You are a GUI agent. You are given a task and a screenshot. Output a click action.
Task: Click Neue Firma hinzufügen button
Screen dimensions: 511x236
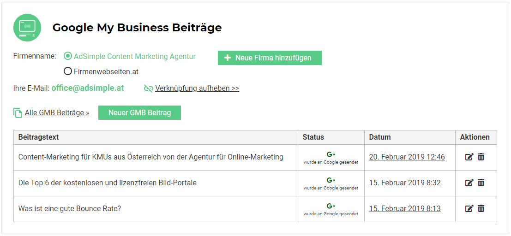(x=270, y=58)
